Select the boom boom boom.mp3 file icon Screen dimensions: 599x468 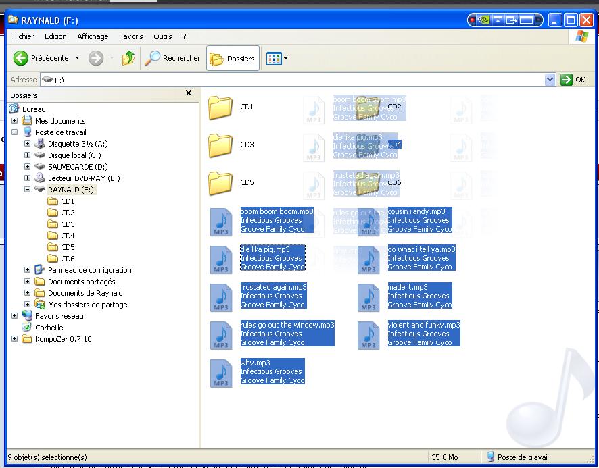pyautogui.click(x=221, y=222)
